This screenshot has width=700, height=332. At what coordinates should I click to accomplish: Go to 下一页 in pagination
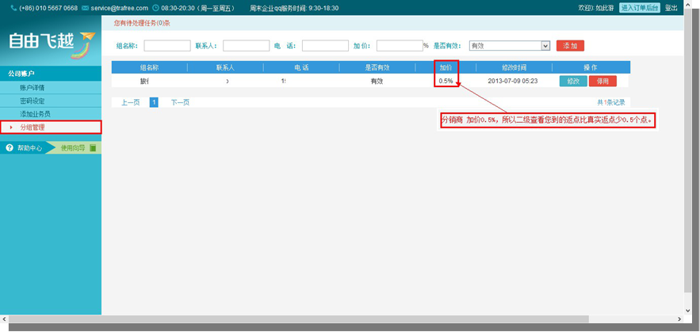coord(180,102)
